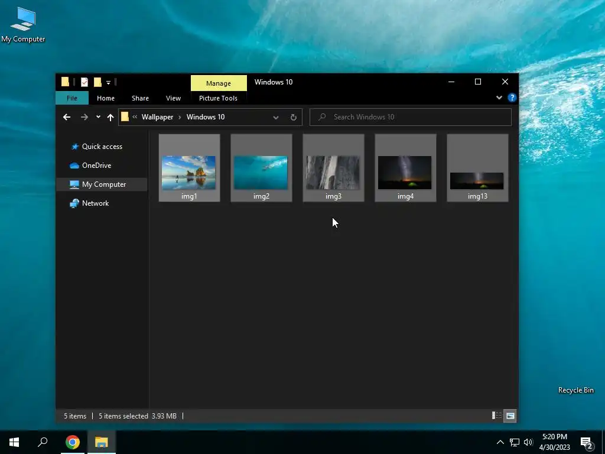Open the File tab
This screenshot has height=454, width=605.
[72, 98]
